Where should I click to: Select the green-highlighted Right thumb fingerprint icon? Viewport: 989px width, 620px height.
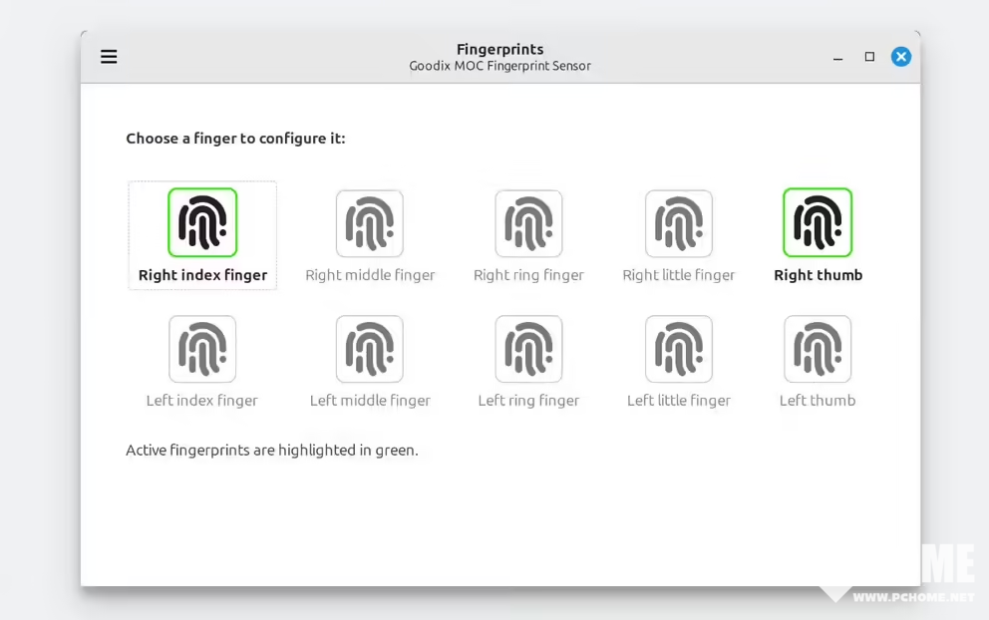click(818, 222)
